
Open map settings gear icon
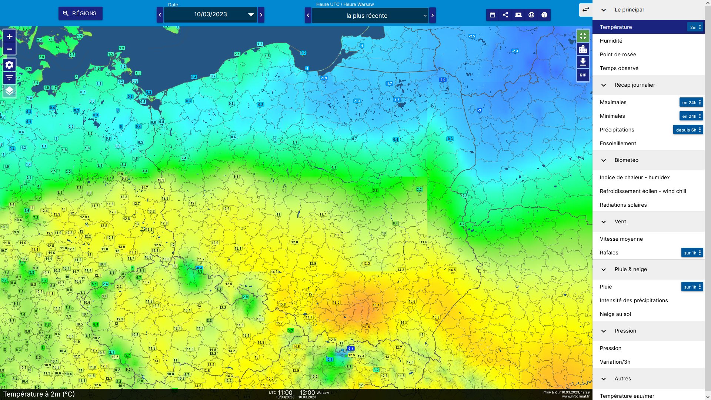10,65
